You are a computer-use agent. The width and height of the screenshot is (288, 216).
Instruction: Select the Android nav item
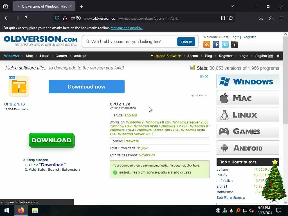80,56
